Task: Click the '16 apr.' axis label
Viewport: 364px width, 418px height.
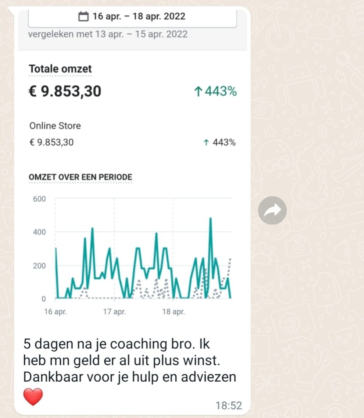Action: coord(55,311)
